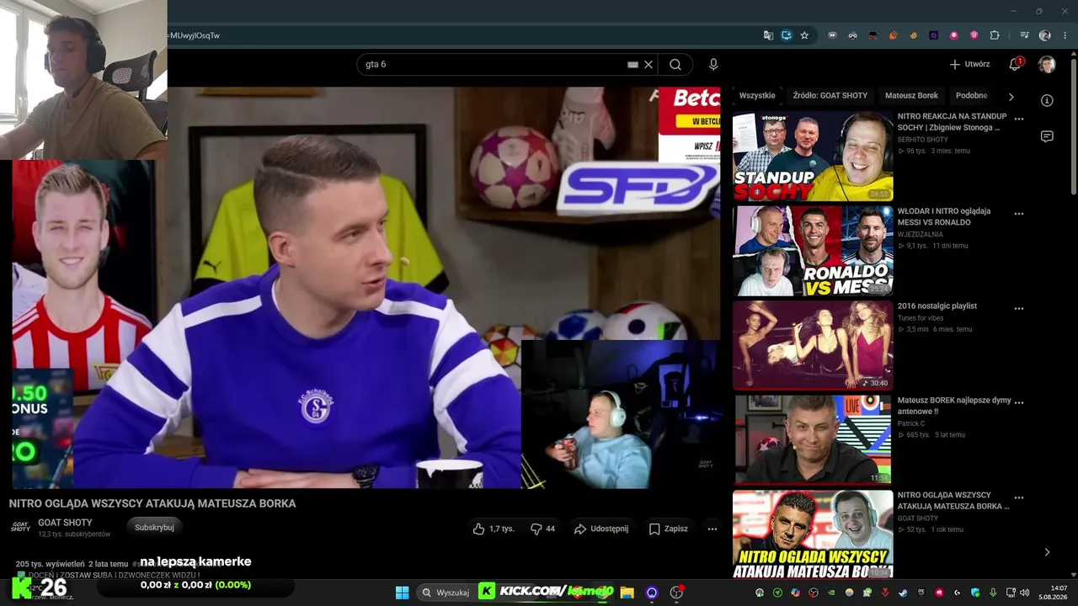Clear the 'gta 6' search text
The width and height of the screenshot is (1078, 606).
pos(648,65)
